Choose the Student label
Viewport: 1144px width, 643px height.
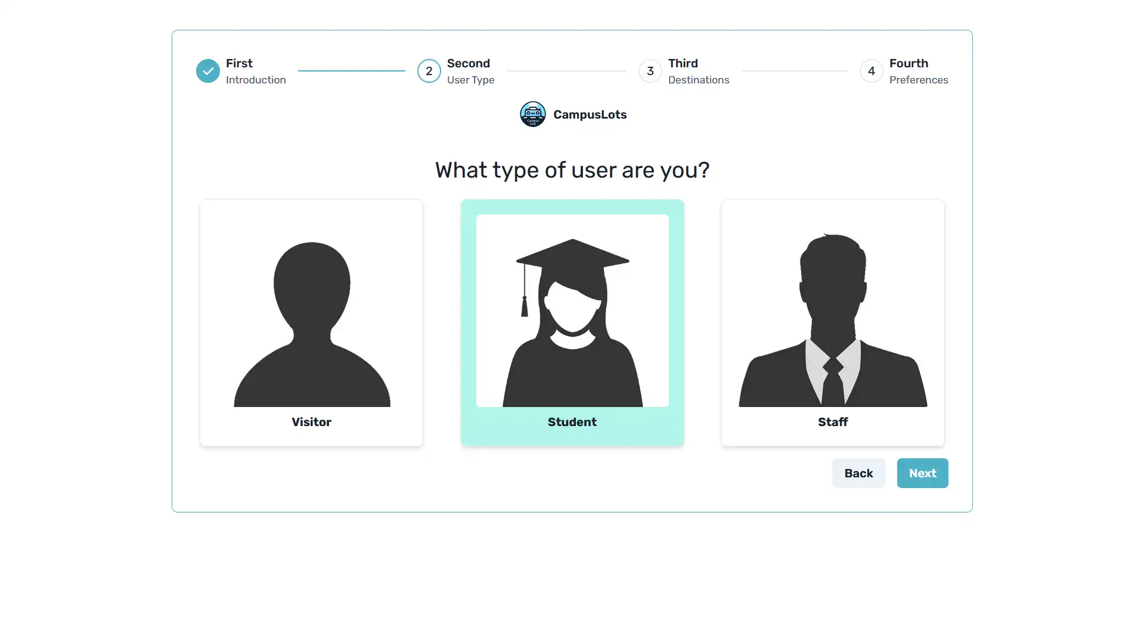click(572, 422)
